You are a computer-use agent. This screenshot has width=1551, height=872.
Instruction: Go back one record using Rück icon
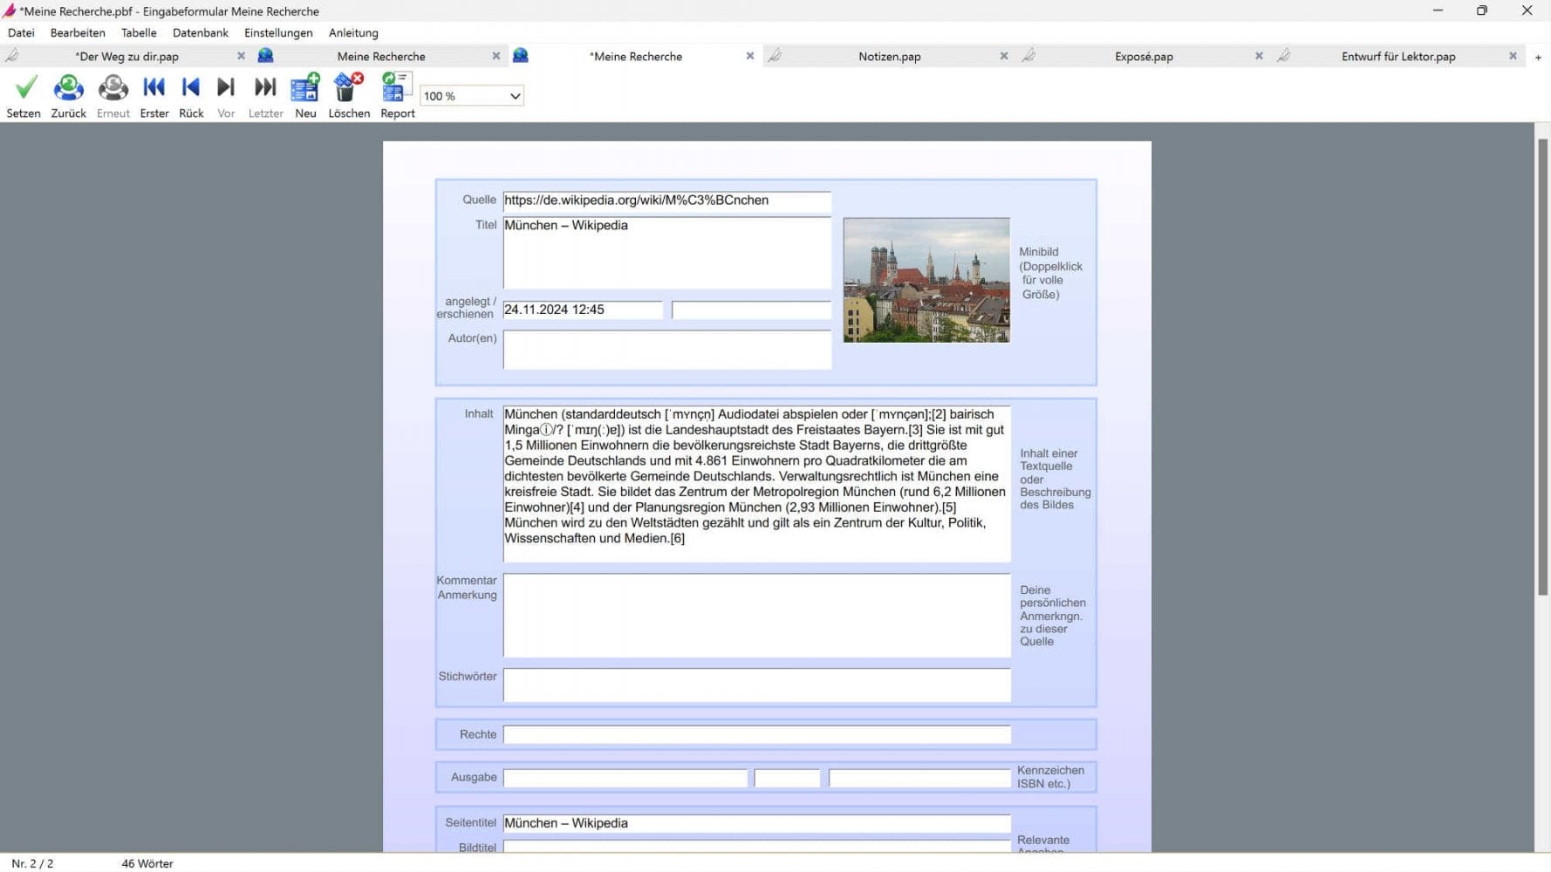coord(191,87)
